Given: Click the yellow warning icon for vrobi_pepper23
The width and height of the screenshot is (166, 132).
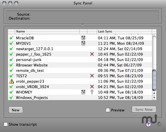Looking at the screenshot, I should coord(11,81).
